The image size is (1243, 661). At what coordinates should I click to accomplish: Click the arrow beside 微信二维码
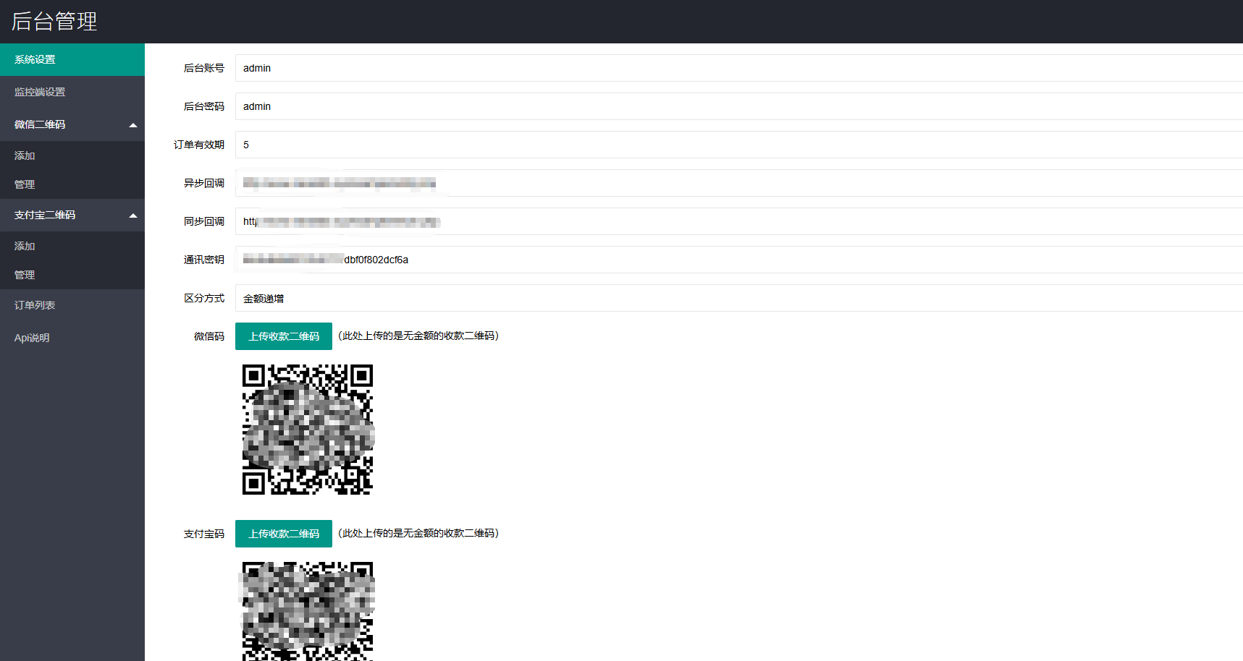(133, 125)
